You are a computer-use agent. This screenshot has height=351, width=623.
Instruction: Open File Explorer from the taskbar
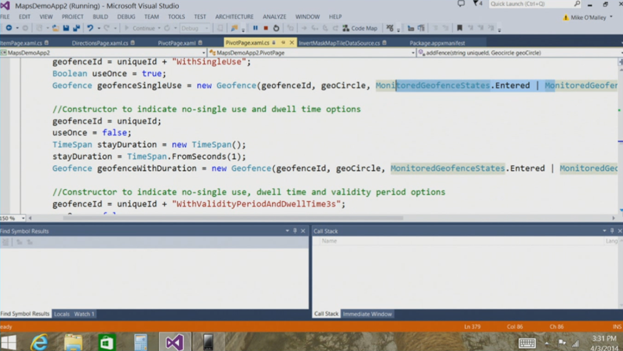(73, 342)
